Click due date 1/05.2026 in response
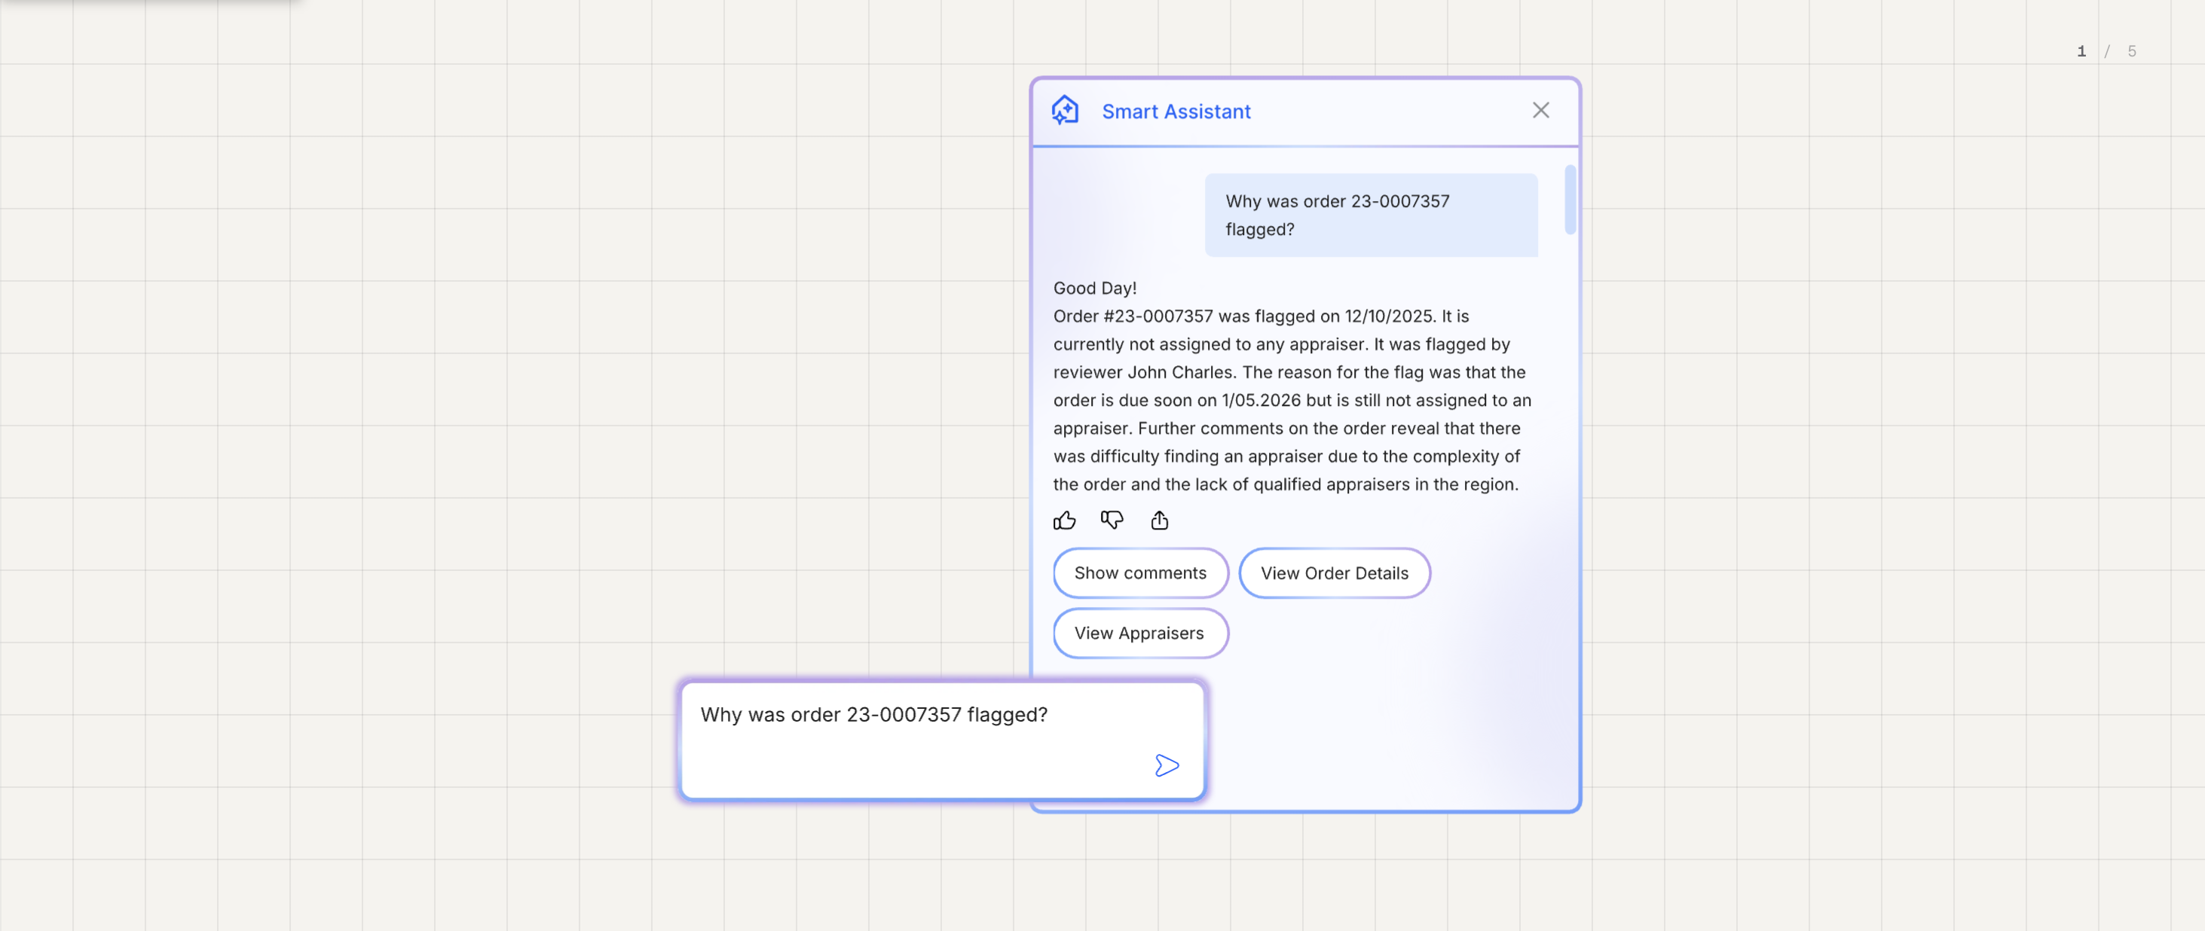This screenshot has width=2205, height=931. click(x=1260, y=400)
